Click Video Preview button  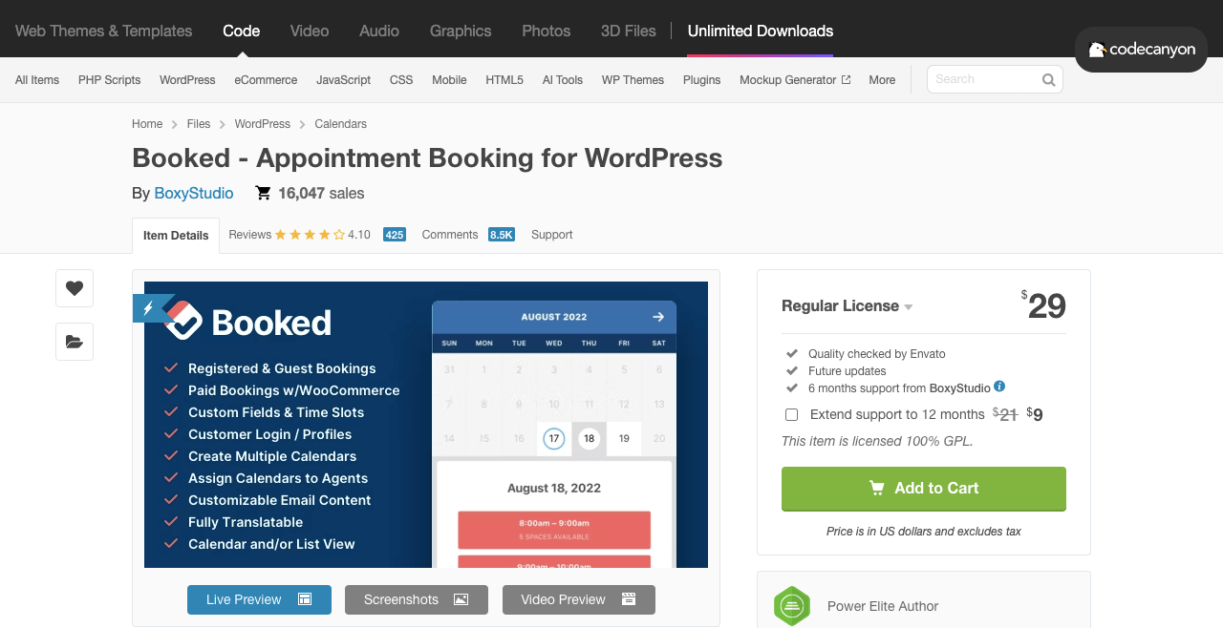click(579, 599)
